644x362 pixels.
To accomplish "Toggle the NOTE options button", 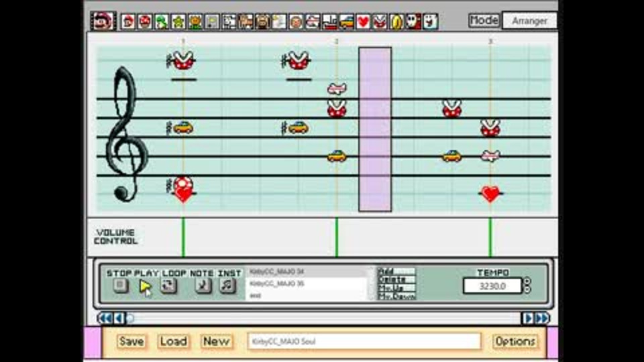I will (x=203, y=286).
